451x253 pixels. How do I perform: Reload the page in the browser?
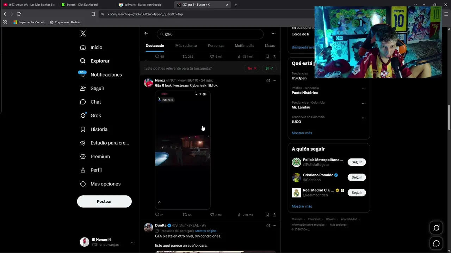click(x=19, y=14)
